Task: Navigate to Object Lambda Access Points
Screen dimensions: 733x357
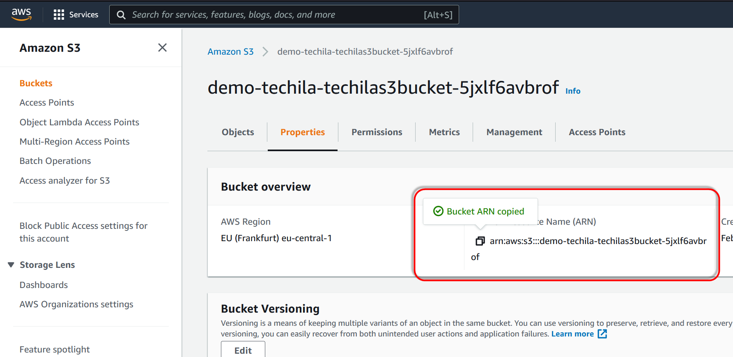Action: click(79, 122)
